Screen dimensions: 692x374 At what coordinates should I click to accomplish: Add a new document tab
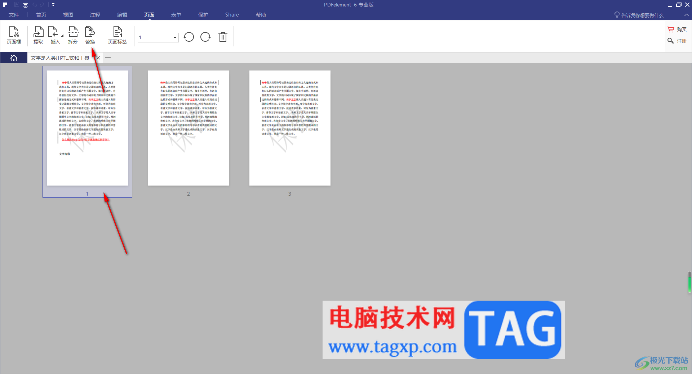coord(108,58)
